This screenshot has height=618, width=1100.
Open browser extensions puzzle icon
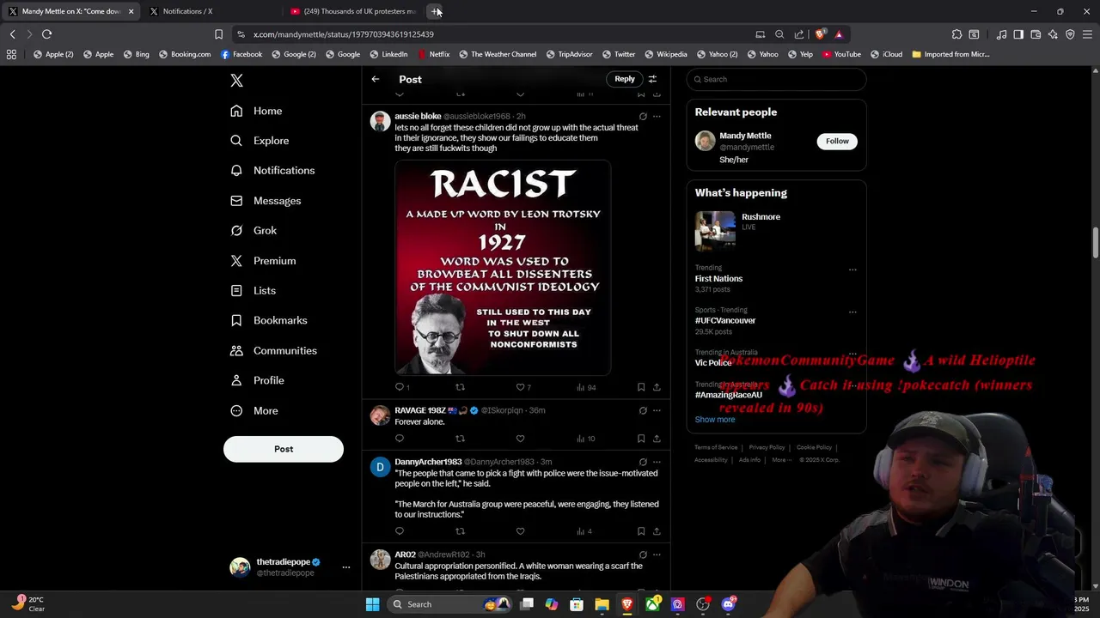pyautogui.click(x=956, y=34)
